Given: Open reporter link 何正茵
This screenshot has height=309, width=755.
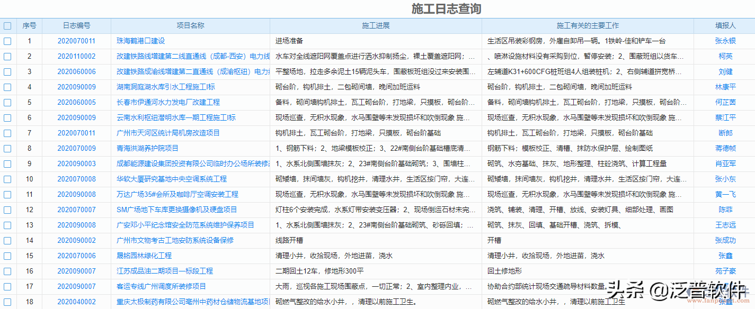Looking at the screenshot, I should [725, 102].
